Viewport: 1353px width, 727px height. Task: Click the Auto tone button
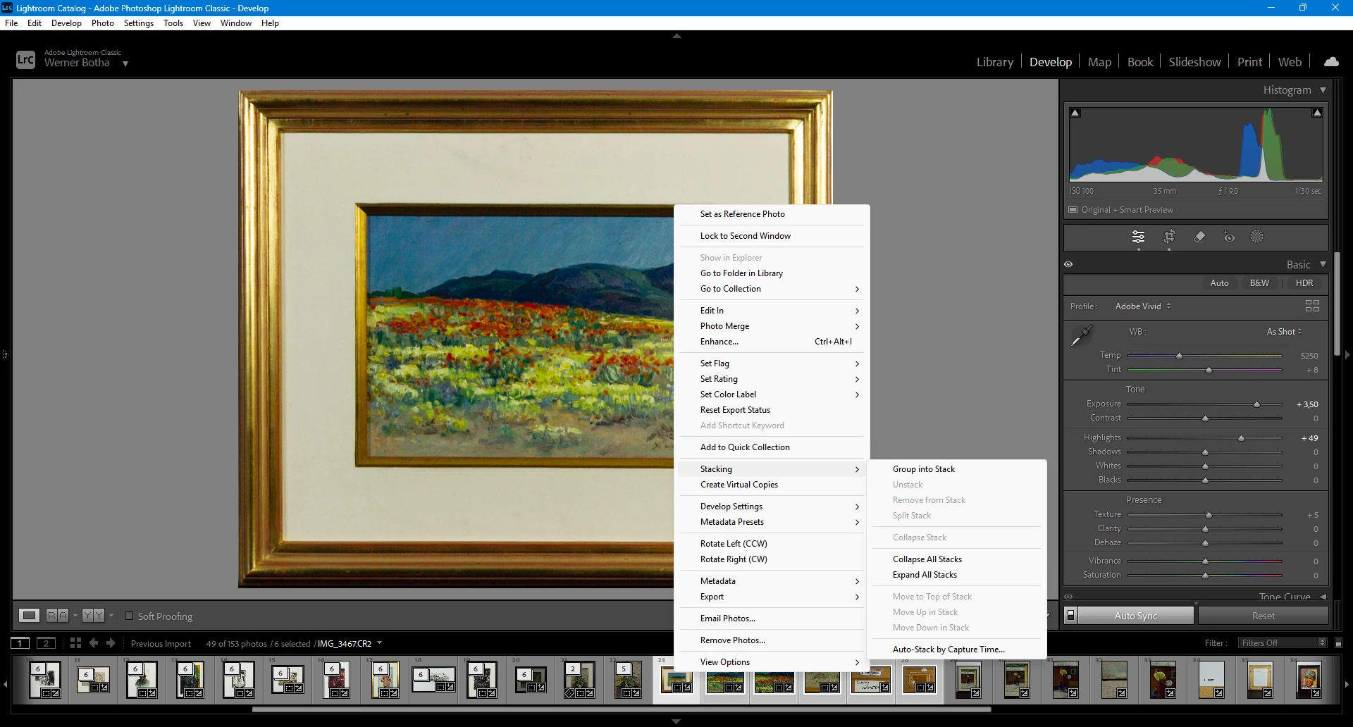coord(1219,283)
